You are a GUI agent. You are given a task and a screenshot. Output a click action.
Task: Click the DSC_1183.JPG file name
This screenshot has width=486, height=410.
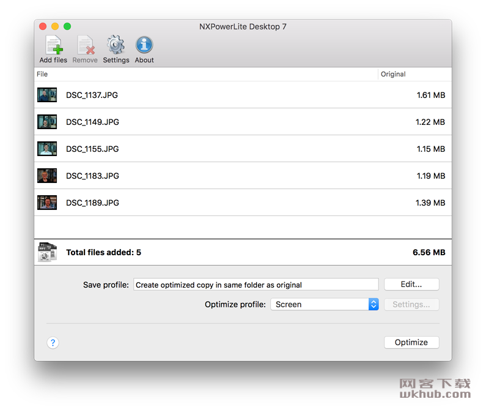click(92, 176)
